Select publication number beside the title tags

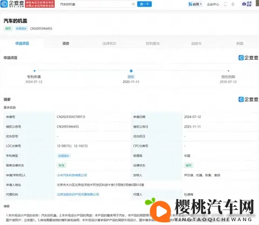tap(41, 29)
